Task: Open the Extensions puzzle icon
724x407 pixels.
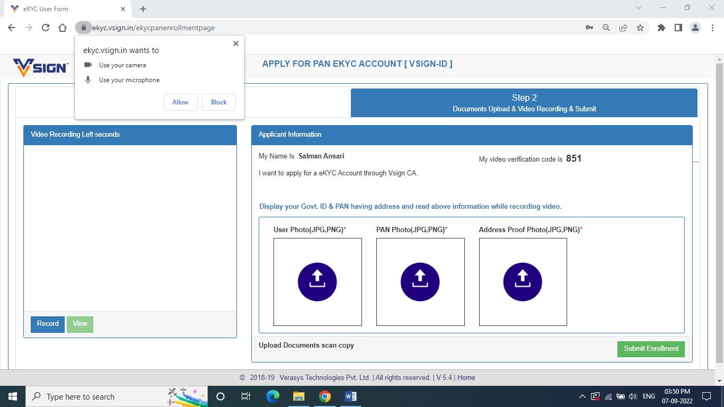Action: 661,28
